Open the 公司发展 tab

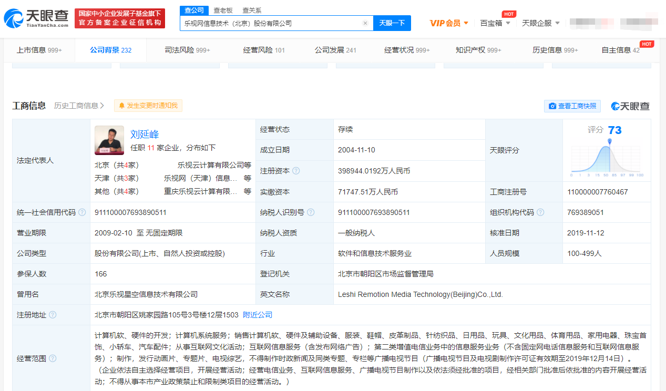click(x=335, y=50)
